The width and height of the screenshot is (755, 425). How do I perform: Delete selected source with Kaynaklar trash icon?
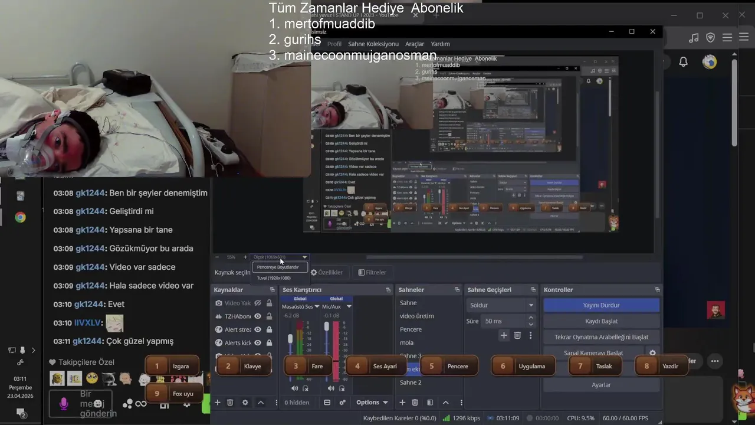point(230,403)
